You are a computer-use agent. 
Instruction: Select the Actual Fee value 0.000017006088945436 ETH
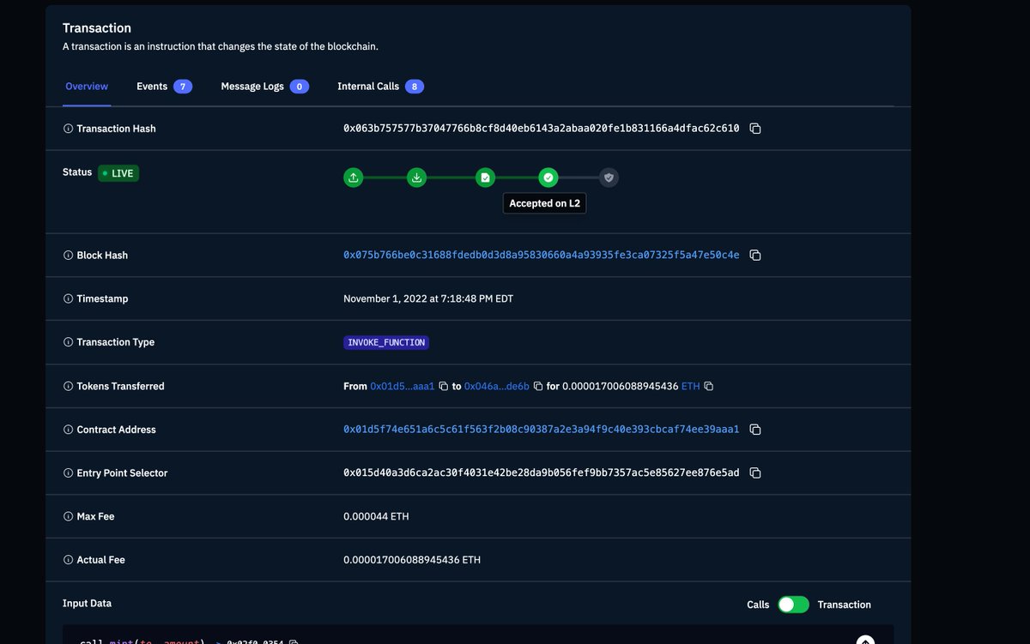pos(412,560)
